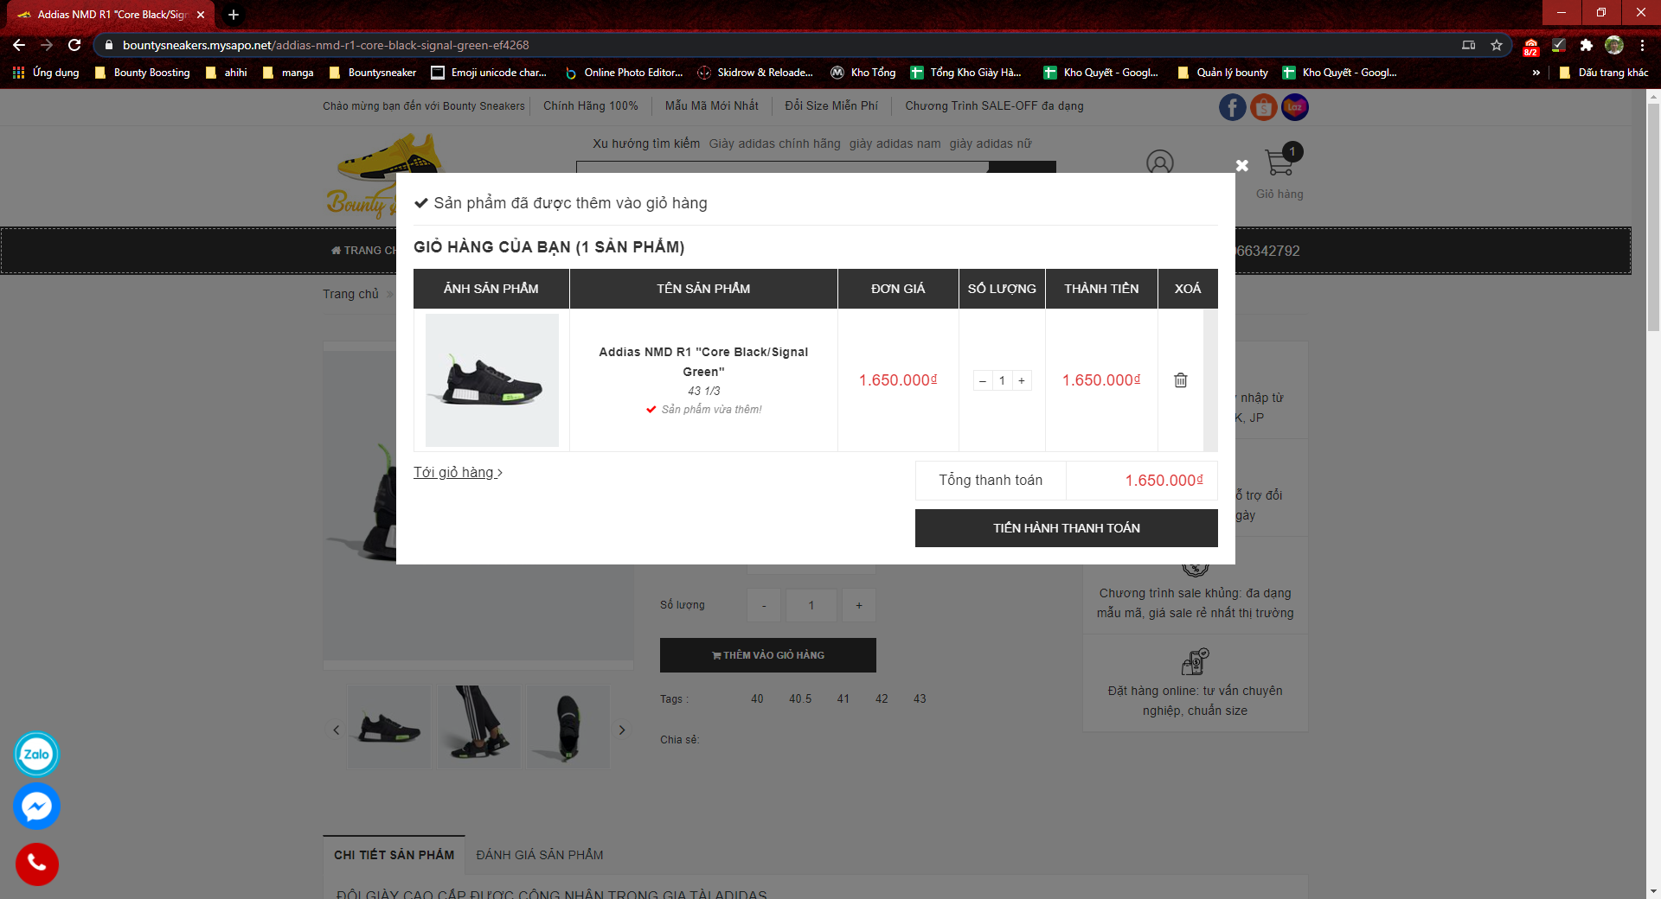Search trend giày adidas nam
This screenshot has width=1661, height=899.
point(895,143)
